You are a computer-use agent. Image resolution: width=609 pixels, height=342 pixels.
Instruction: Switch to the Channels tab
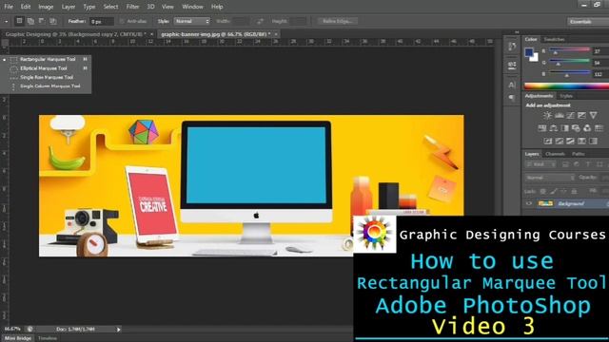tap(555, 154)
